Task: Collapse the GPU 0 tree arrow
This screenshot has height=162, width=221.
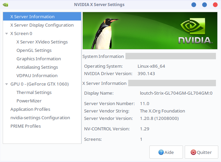Action: point(6,84)
